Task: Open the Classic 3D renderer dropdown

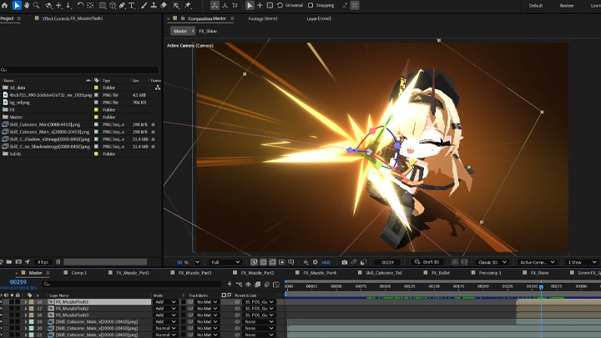Action: click(x=492, y=262)
